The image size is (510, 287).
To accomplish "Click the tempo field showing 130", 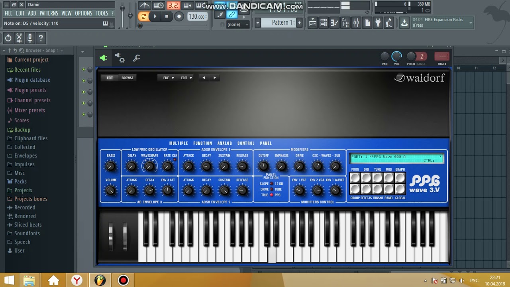I will pos(197,17).
